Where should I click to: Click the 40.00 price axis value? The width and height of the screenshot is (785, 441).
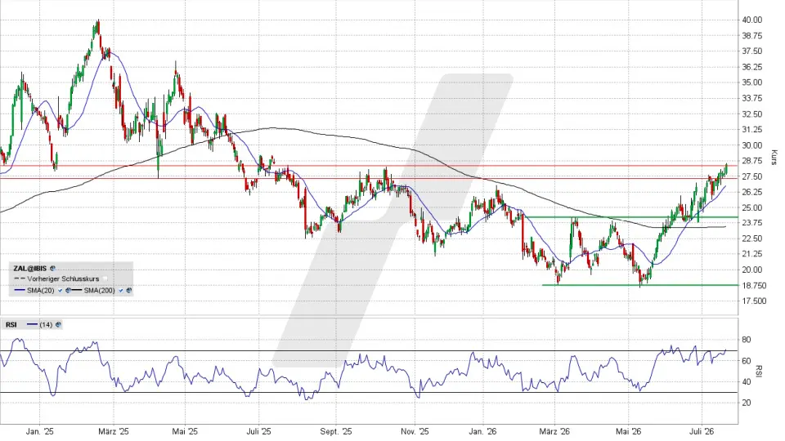(752, 20)
